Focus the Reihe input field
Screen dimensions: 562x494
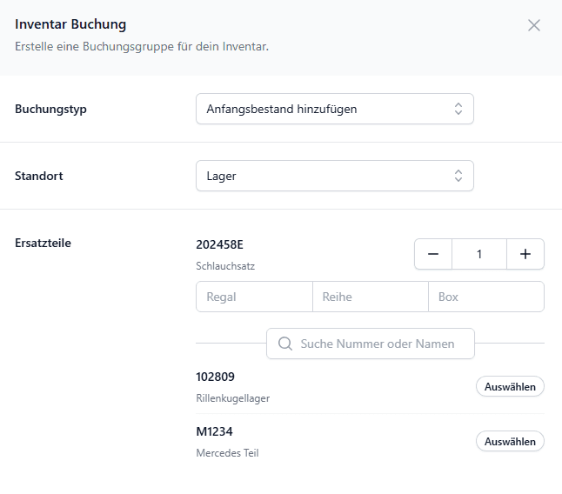[371, 297]
